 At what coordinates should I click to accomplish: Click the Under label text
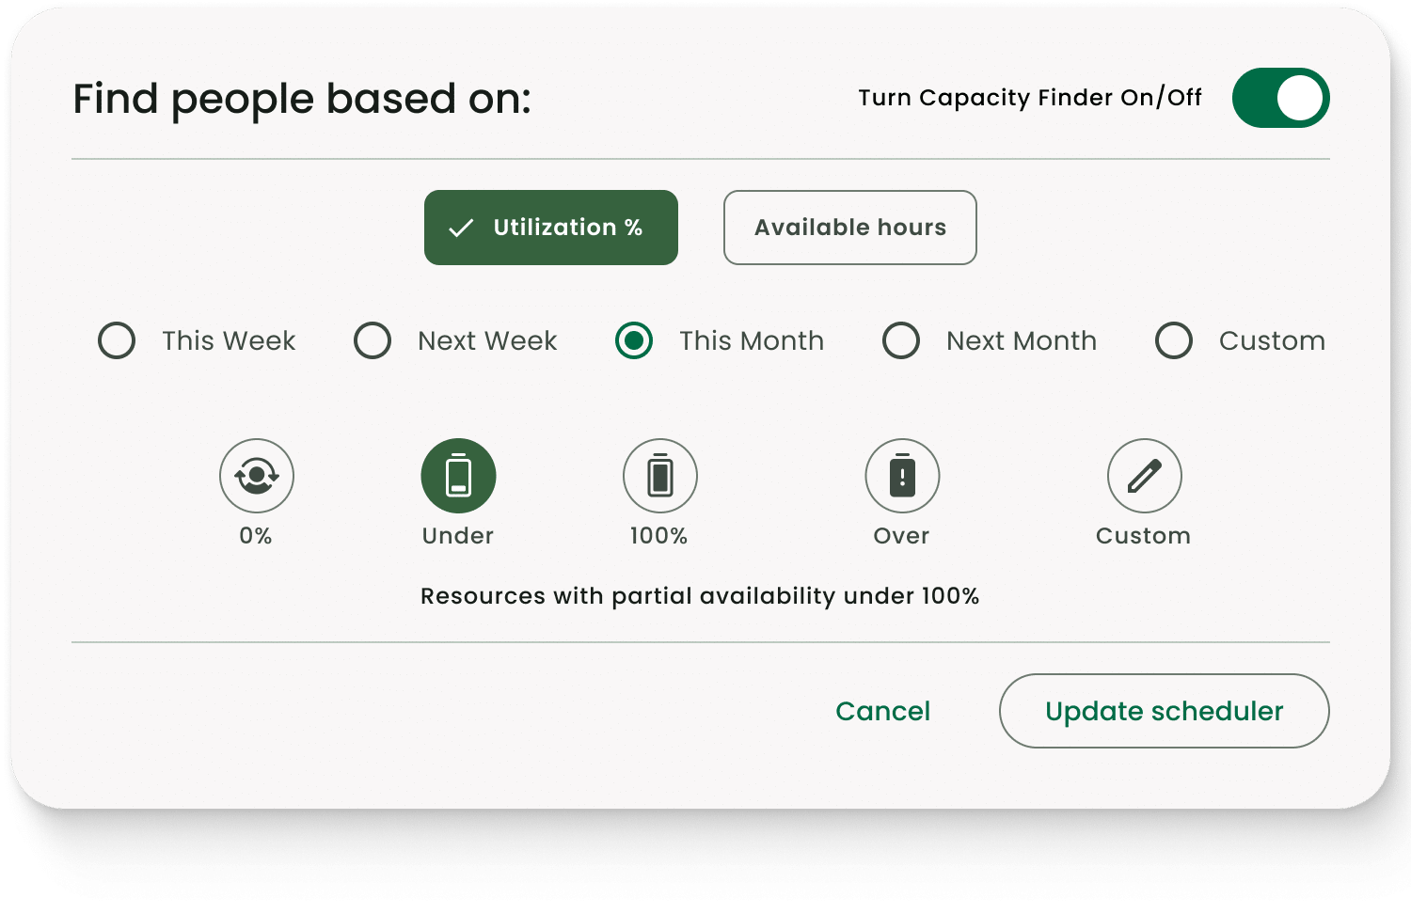pos(458,536)
